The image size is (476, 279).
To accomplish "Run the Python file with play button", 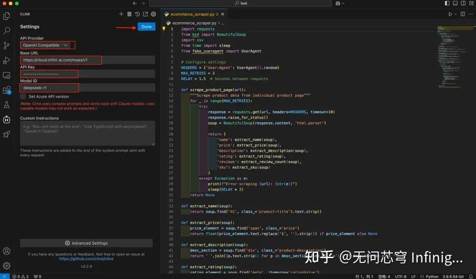I will (449, 13).
